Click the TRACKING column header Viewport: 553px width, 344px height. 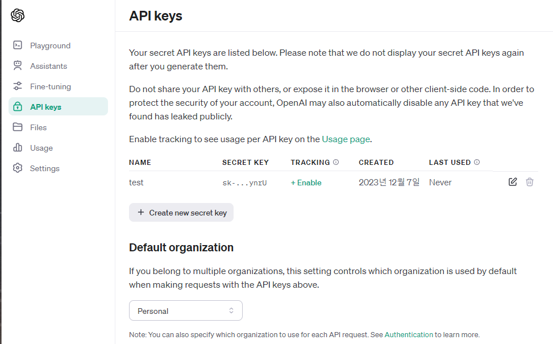310,162
